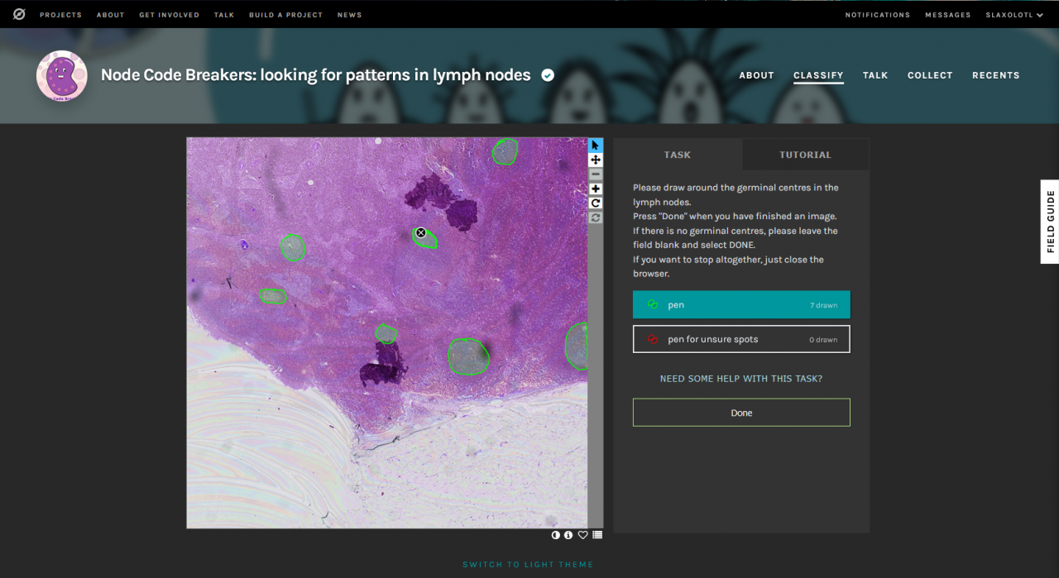The image size is (1059, 578).
Task: Select the green pen drawing tool
Action: [x=741, y=305]
